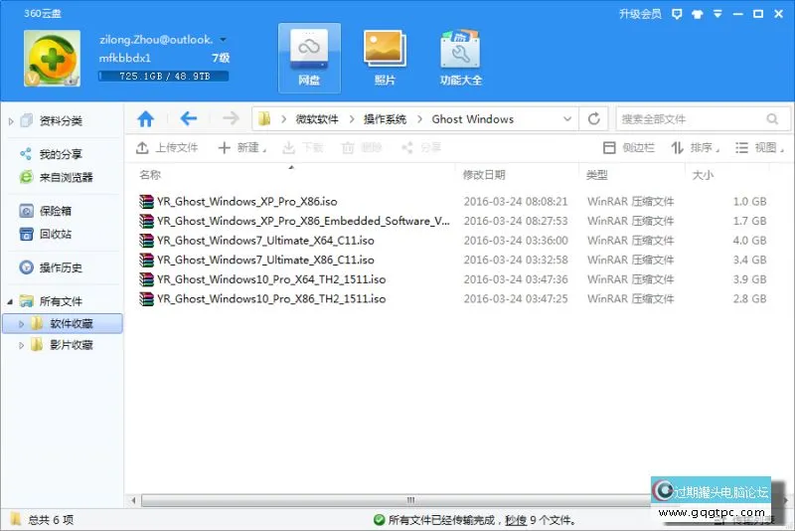Screen dimensions: 795x531
Task: Open the feedback message icon in title bar
Action: (677, 14)
